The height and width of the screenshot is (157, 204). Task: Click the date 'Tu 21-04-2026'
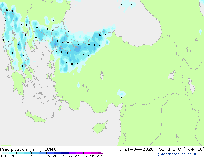135,149
